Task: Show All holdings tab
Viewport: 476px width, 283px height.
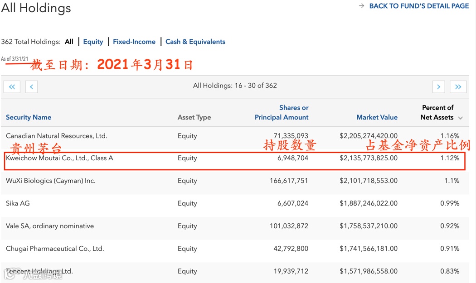Action: (x=69, y=42)
